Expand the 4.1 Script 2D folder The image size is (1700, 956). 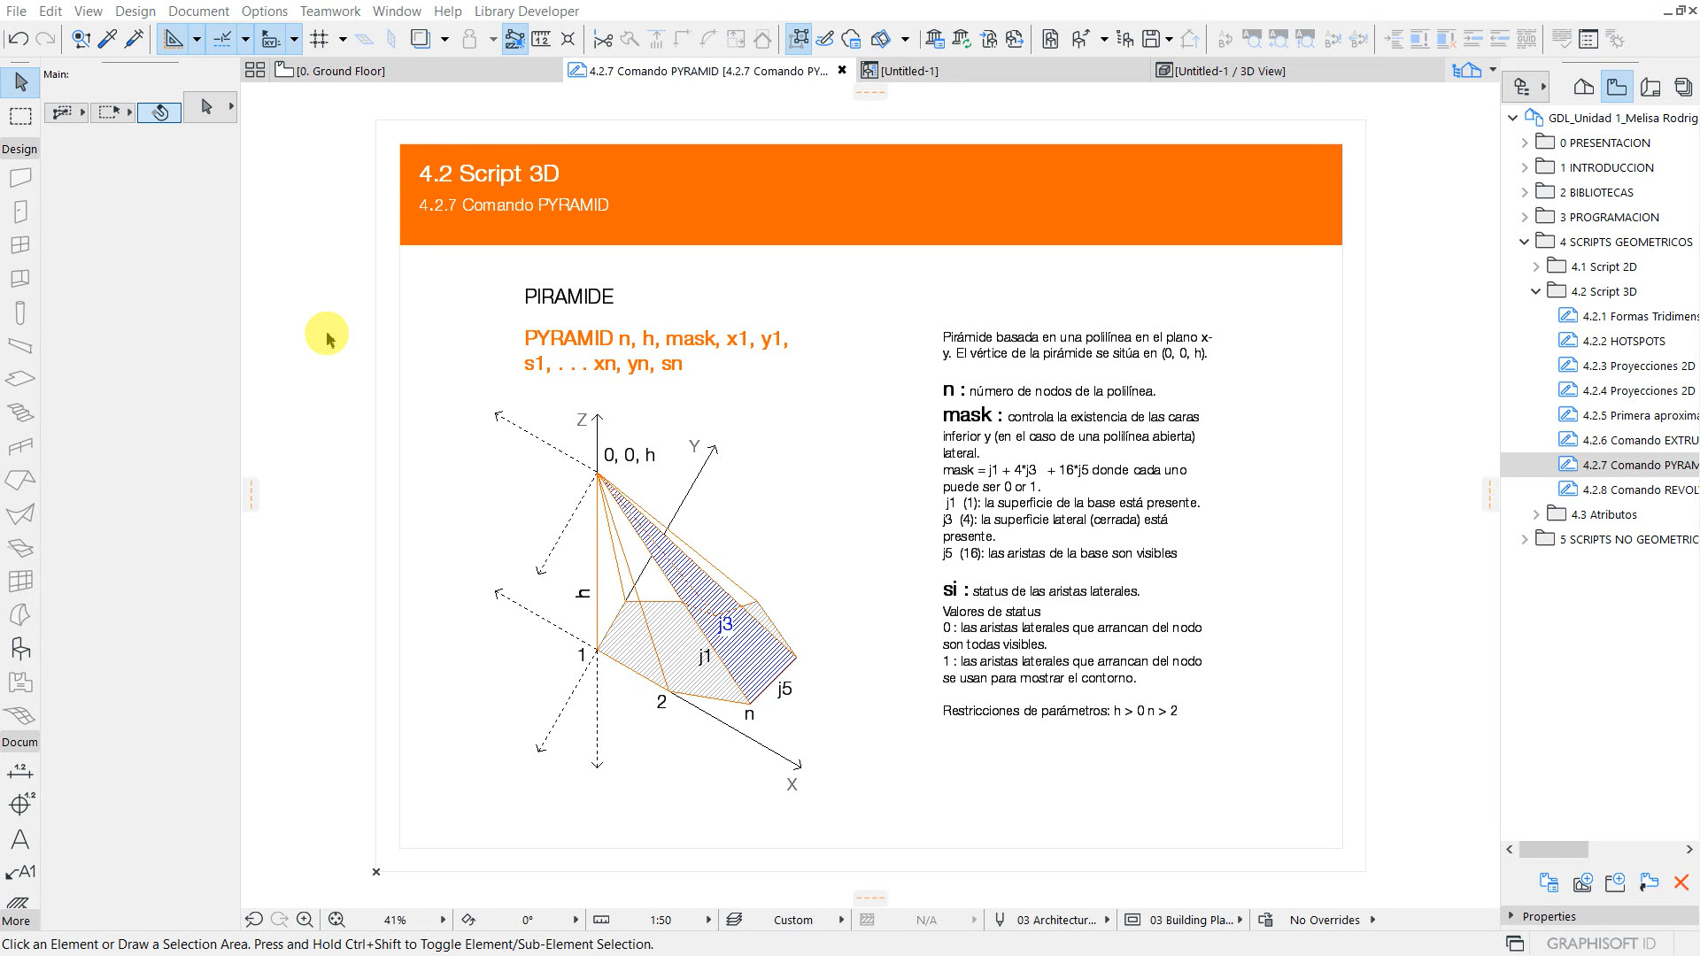1536,266
